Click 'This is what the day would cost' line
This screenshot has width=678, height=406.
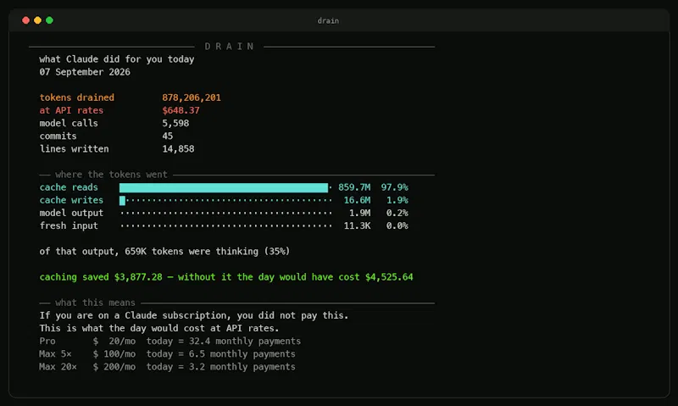[x=159, y=328]
